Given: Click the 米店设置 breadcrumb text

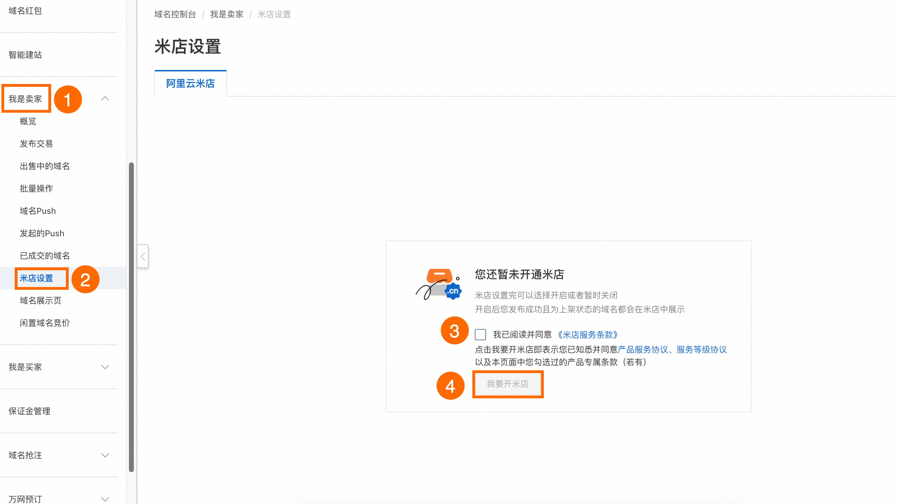Looking at the screenshot, I should tap(274, 14).
